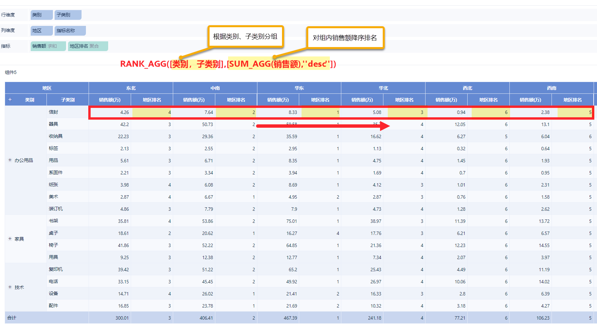Viewport: 597px width, 325px height.
Task: Select the 装订机 sub-category row label
Action: (56, 209)
